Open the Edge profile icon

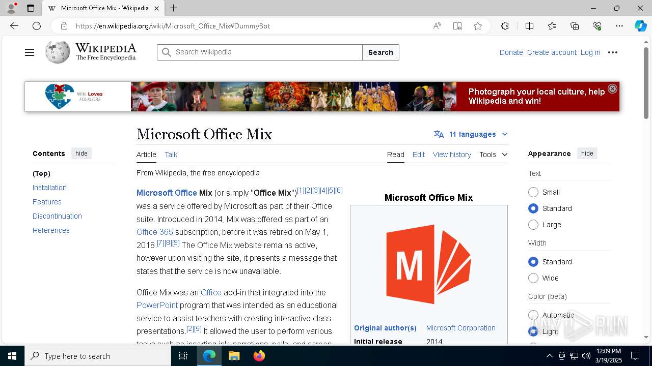coord(11,8)
